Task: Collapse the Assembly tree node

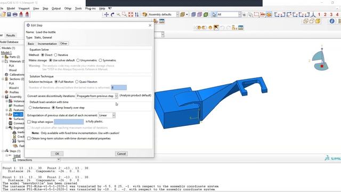Action: coord(3,97)
